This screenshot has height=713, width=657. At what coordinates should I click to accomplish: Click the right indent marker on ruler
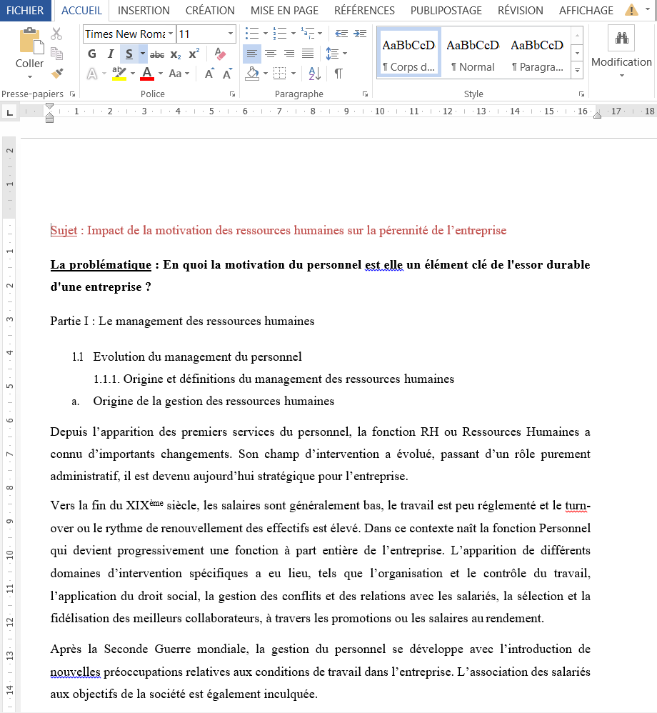click(x=598, y=116)
